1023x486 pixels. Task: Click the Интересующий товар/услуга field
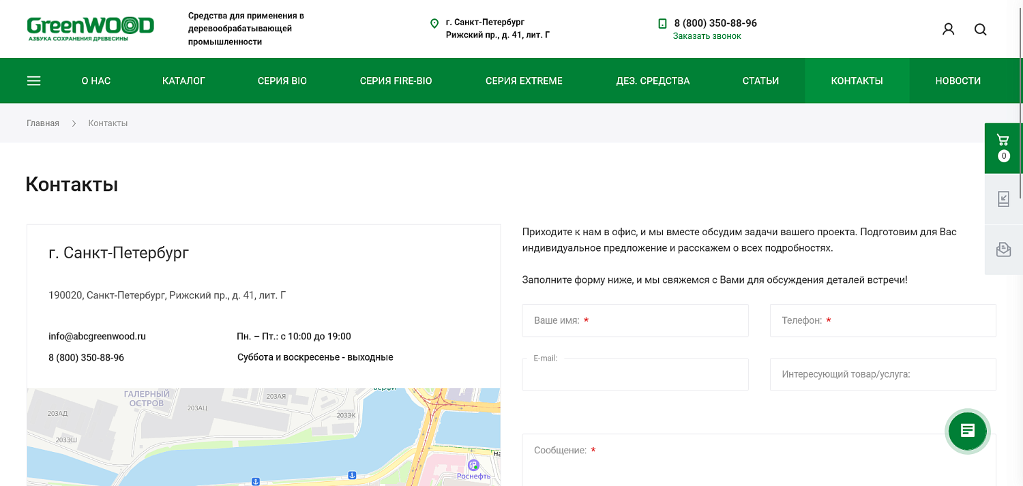[x=883, y=374]
